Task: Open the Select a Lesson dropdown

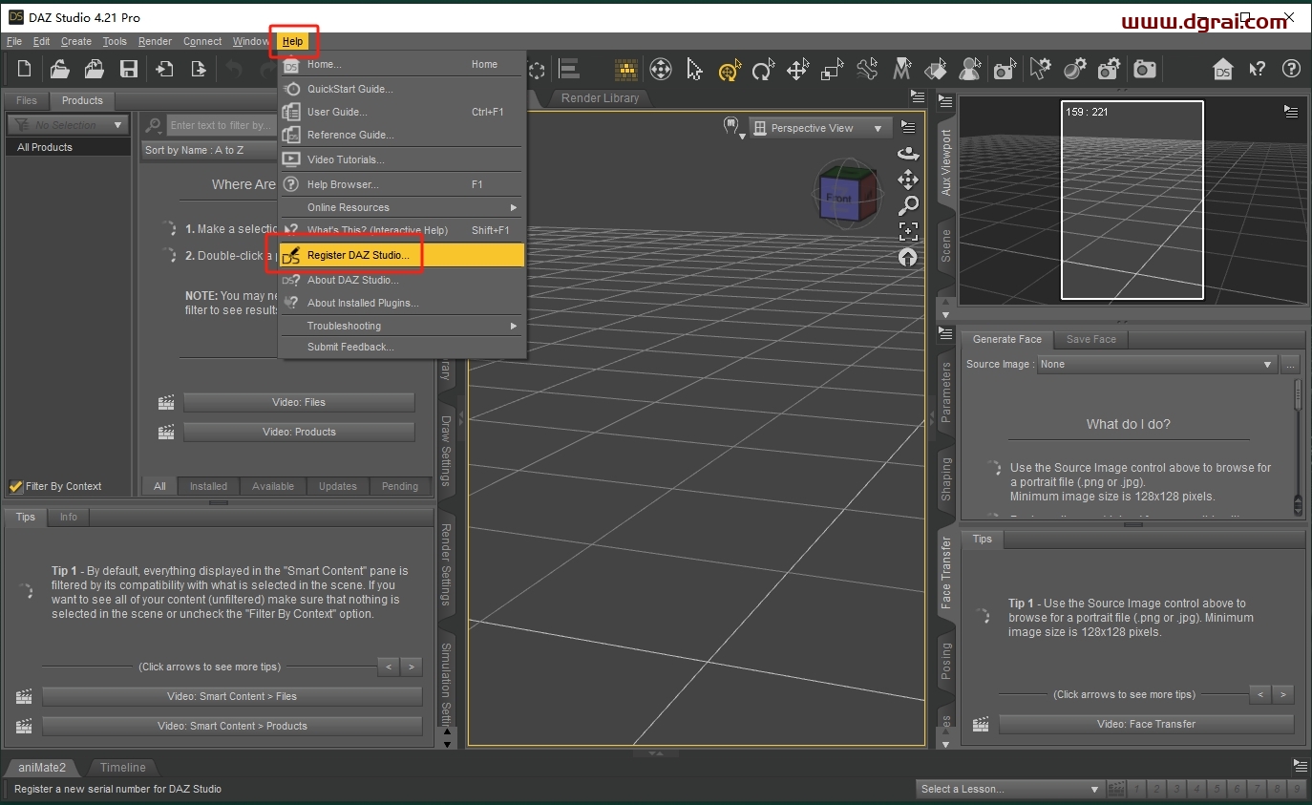Action: (x=1009, y=789)
